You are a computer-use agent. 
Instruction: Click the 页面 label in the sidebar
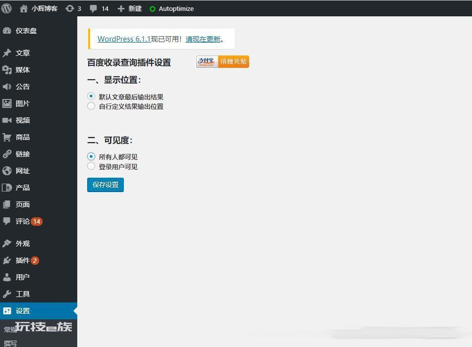coord(23,204)
